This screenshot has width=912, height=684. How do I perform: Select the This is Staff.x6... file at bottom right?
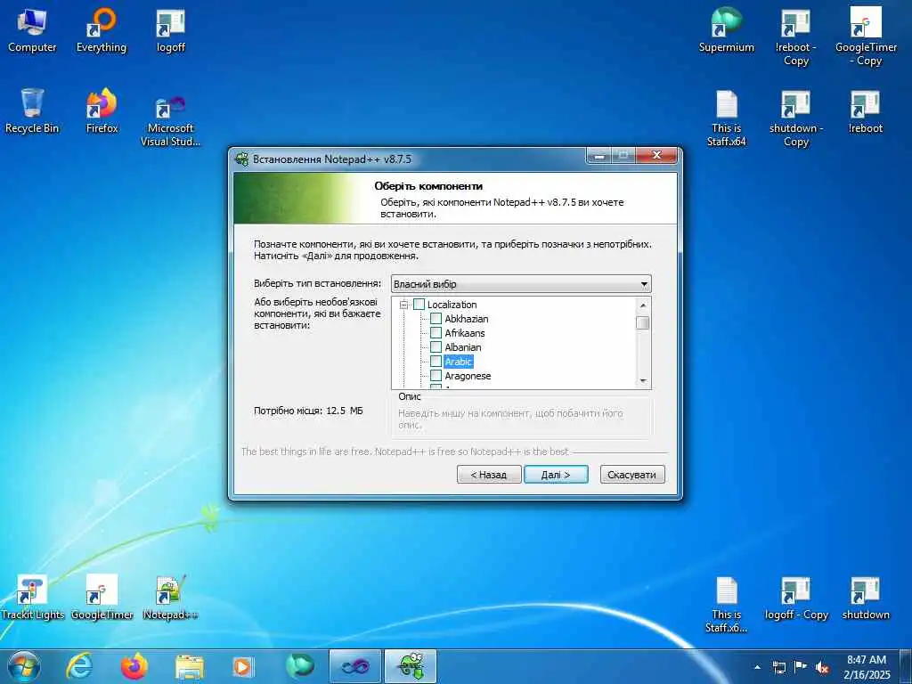coord(727,605)
